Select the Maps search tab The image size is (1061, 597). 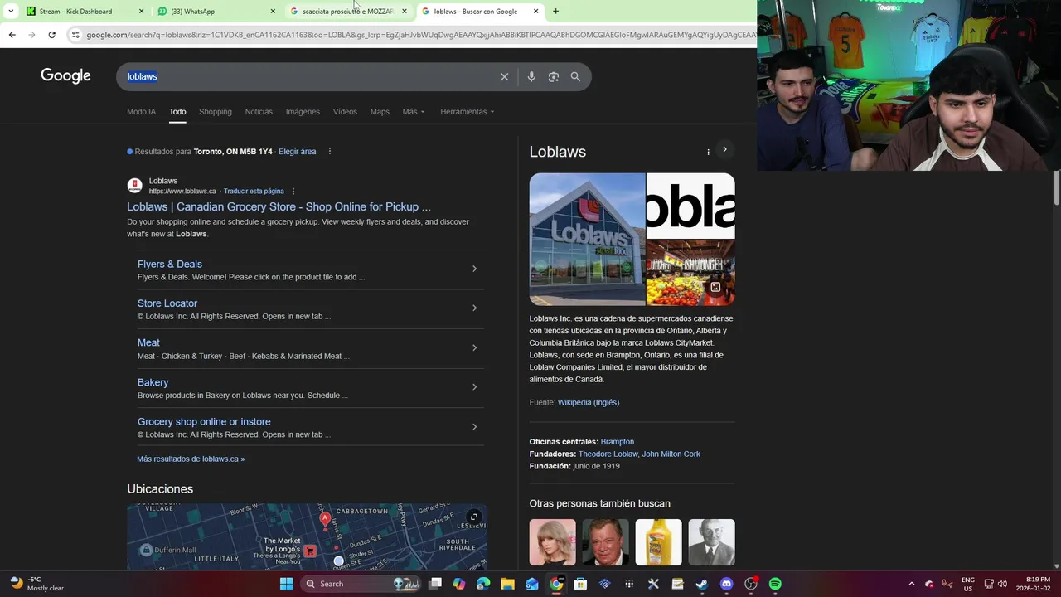click(x=380, y=112)
